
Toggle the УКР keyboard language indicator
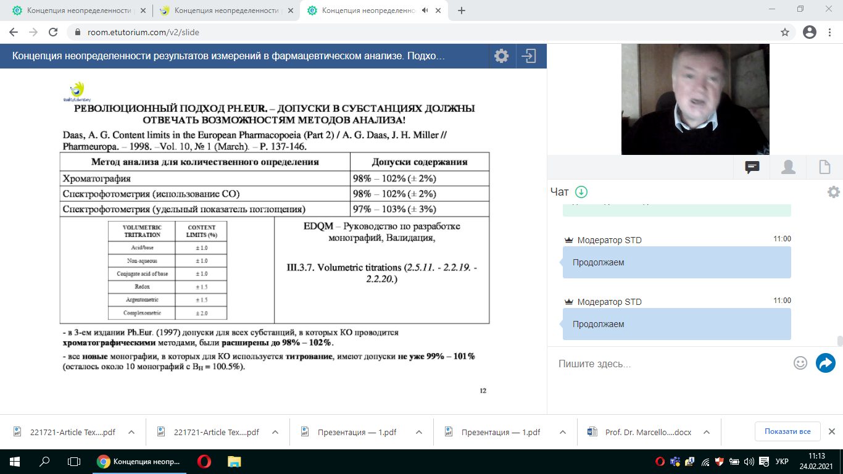click(x=781, y=462)
